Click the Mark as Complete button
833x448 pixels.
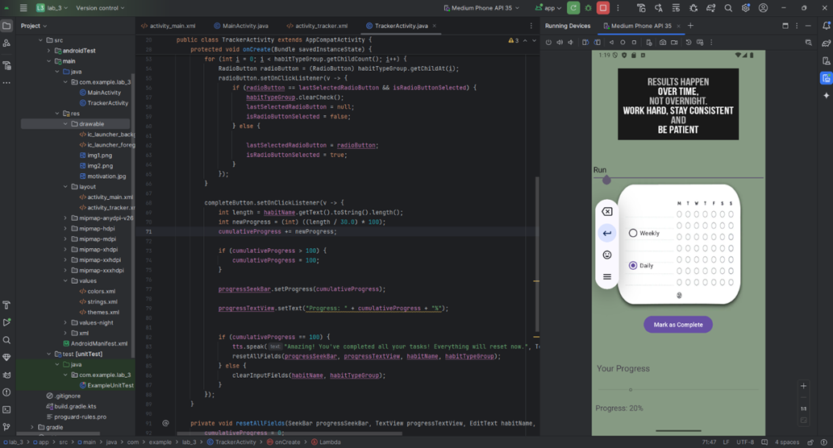click(x=678, y=325)
